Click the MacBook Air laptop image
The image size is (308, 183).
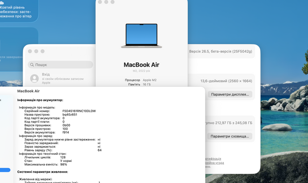click(142, 36)
